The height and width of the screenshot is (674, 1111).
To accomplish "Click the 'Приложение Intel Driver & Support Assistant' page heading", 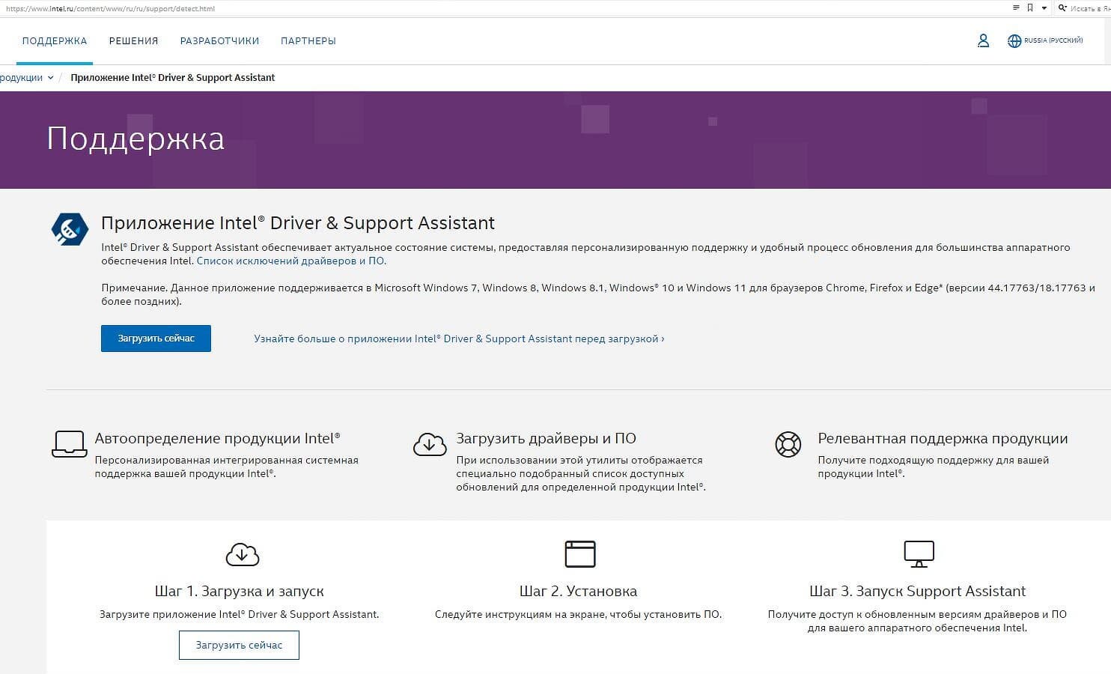I will pyautogui.click(x=298, y=223).
